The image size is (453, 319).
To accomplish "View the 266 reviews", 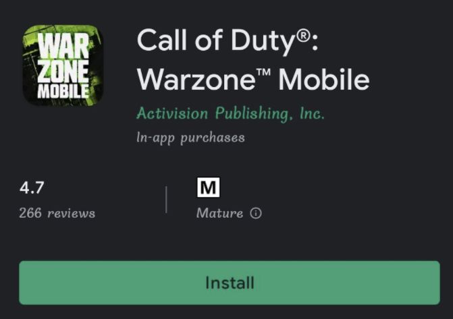I will [57, 213].
